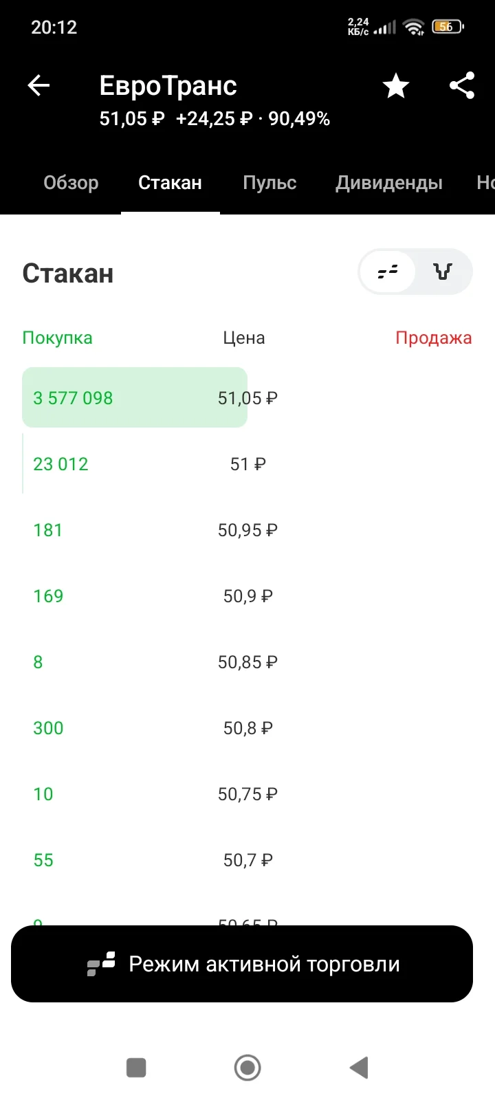Switch to the list order book view
The image size is (495, 1100).
[388, 272]
